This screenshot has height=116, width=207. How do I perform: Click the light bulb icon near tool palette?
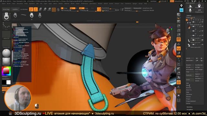[181, 6]
